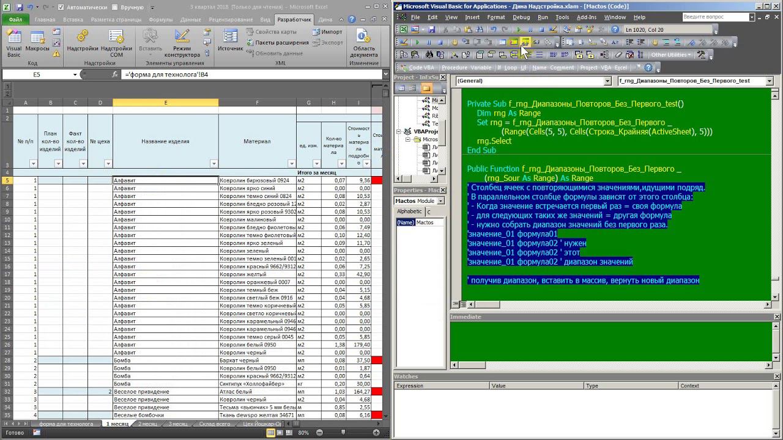This screenshot has height=440, width=783.
Task: Tick the Вручную checkbox
Action: click(115, 7)
